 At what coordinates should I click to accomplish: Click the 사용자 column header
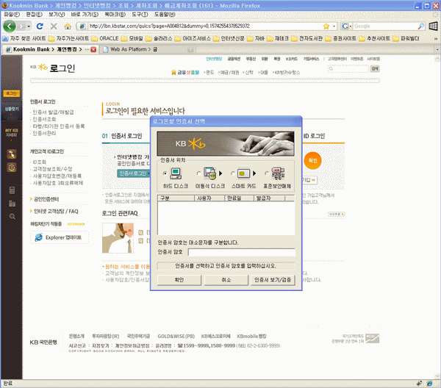pyautogui.click(x=209, y=198)
